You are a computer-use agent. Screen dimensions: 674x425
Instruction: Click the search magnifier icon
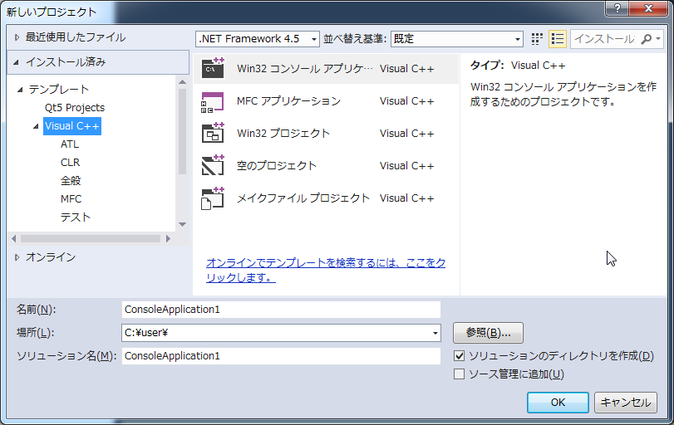pyautogui.click(x=646, y=39)
